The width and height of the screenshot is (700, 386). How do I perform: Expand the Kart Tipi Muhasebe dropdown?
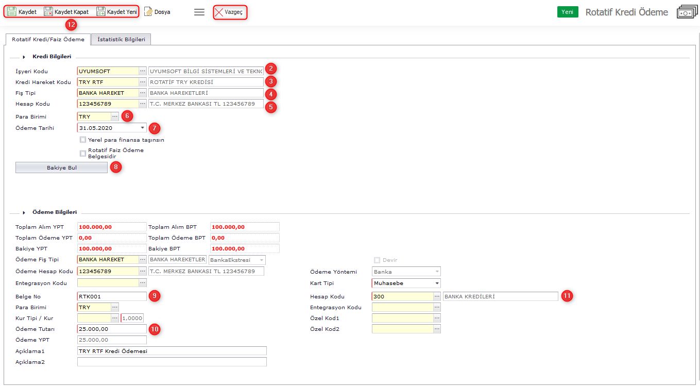437,283
